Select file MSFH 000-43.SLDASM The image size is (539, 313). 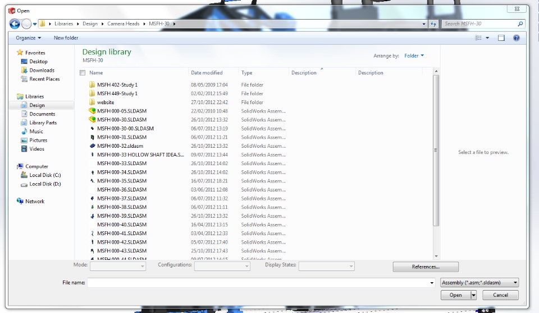(x=122, y=251)
